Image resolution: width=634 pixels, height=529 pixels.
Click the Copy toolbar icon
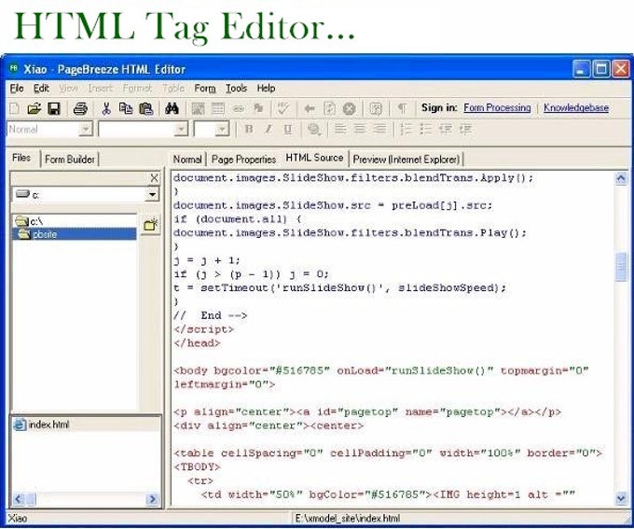126,108
